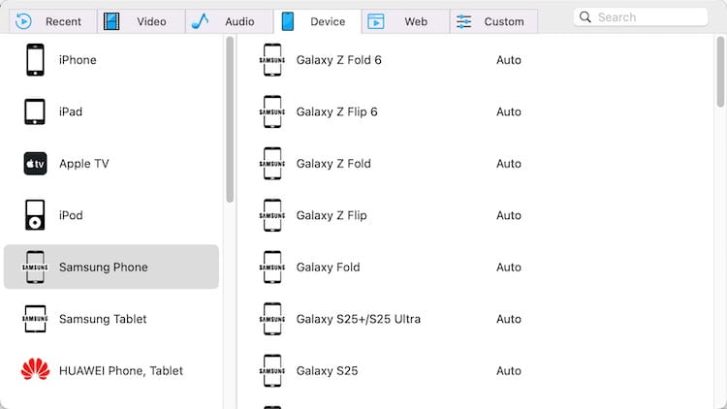Screen dimensions: 727x409
Task: Click the Audio tab music note icon
Action: 200,21
